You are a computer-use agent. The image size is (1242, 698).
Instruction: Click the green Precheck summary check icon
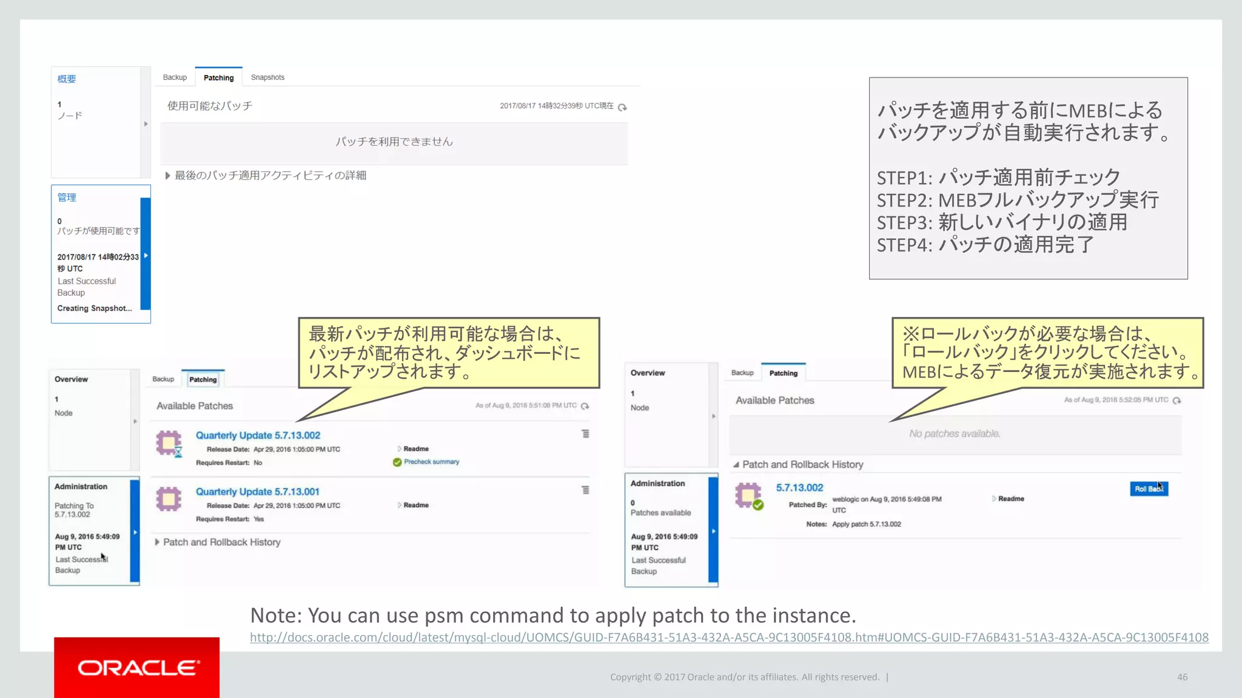pyautogui.click(x=397, y=462)
